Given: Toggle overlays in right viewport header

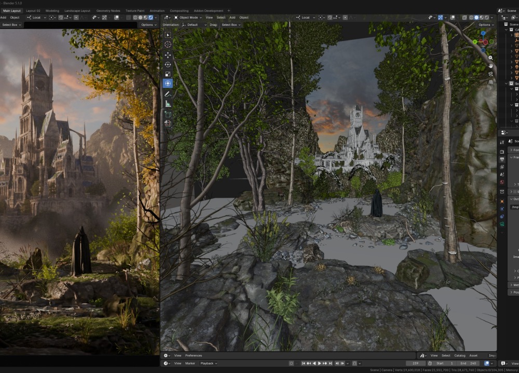Looking at the screenshot, I should coord(453,18).
